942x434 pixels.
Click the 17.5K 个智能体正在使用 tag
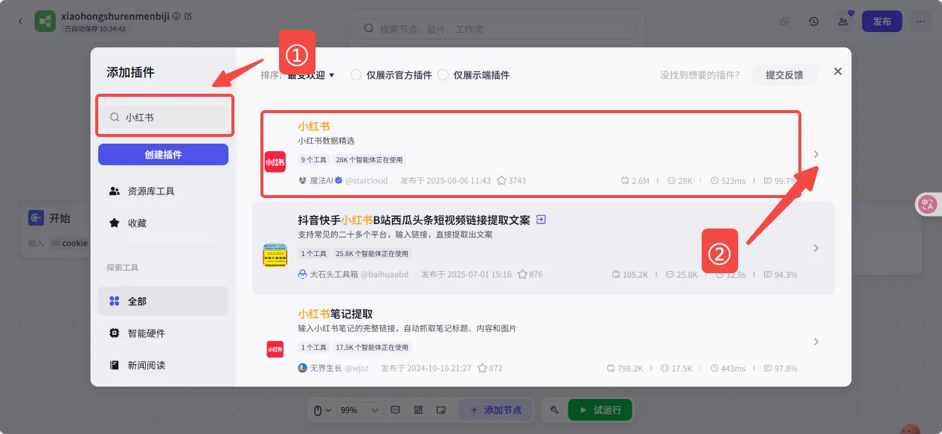[372, 348]
